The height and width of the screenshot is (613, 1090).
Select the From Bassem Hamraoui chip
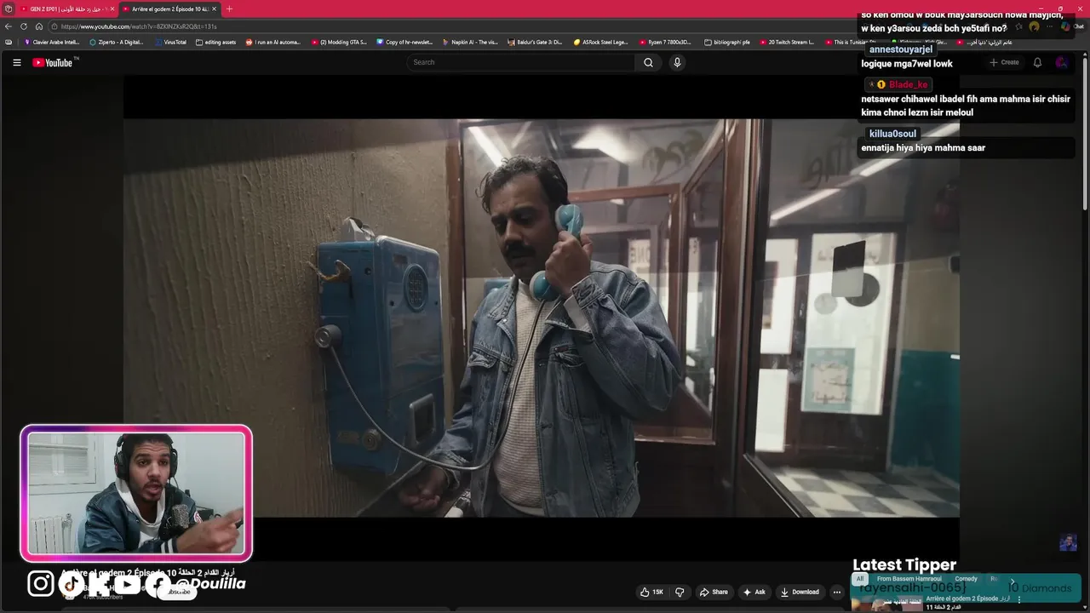coord(909,579)
